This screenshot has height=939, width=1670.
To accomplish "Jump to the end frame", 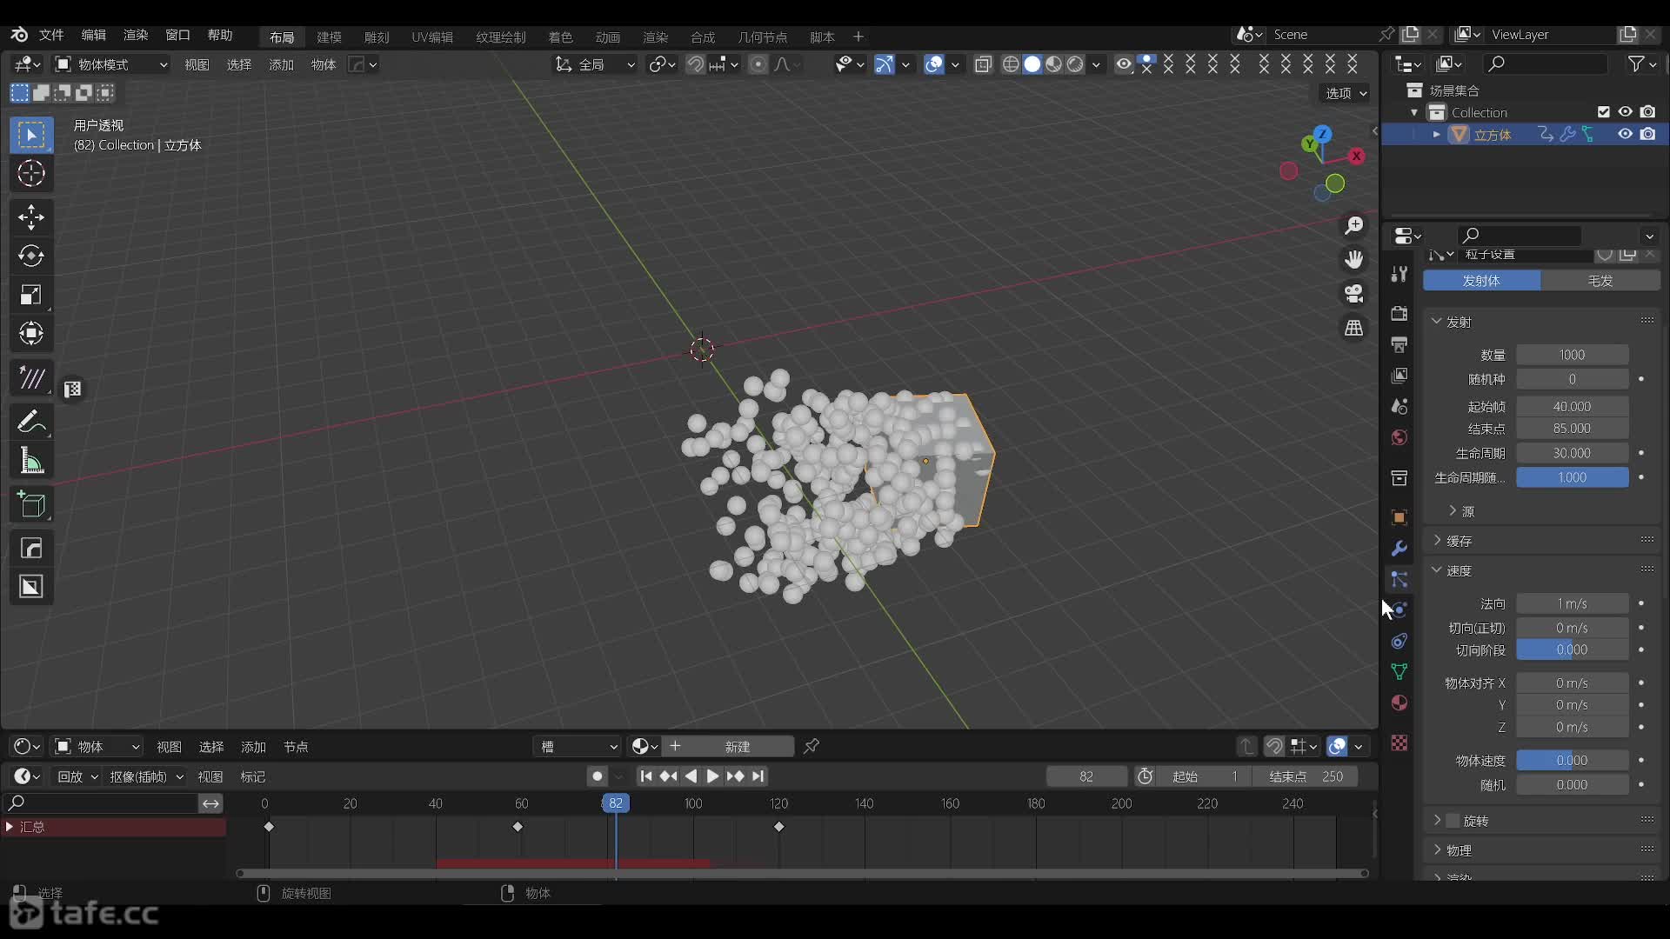I will tap(758, 776).
